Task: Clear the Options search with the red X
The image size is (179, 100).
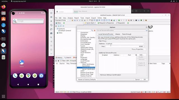Action: tap(95, 31)
